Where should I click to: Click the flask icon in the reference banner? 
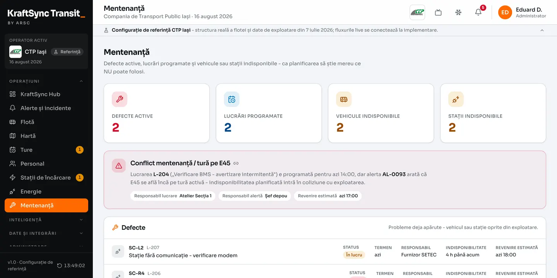coord(106,30)
